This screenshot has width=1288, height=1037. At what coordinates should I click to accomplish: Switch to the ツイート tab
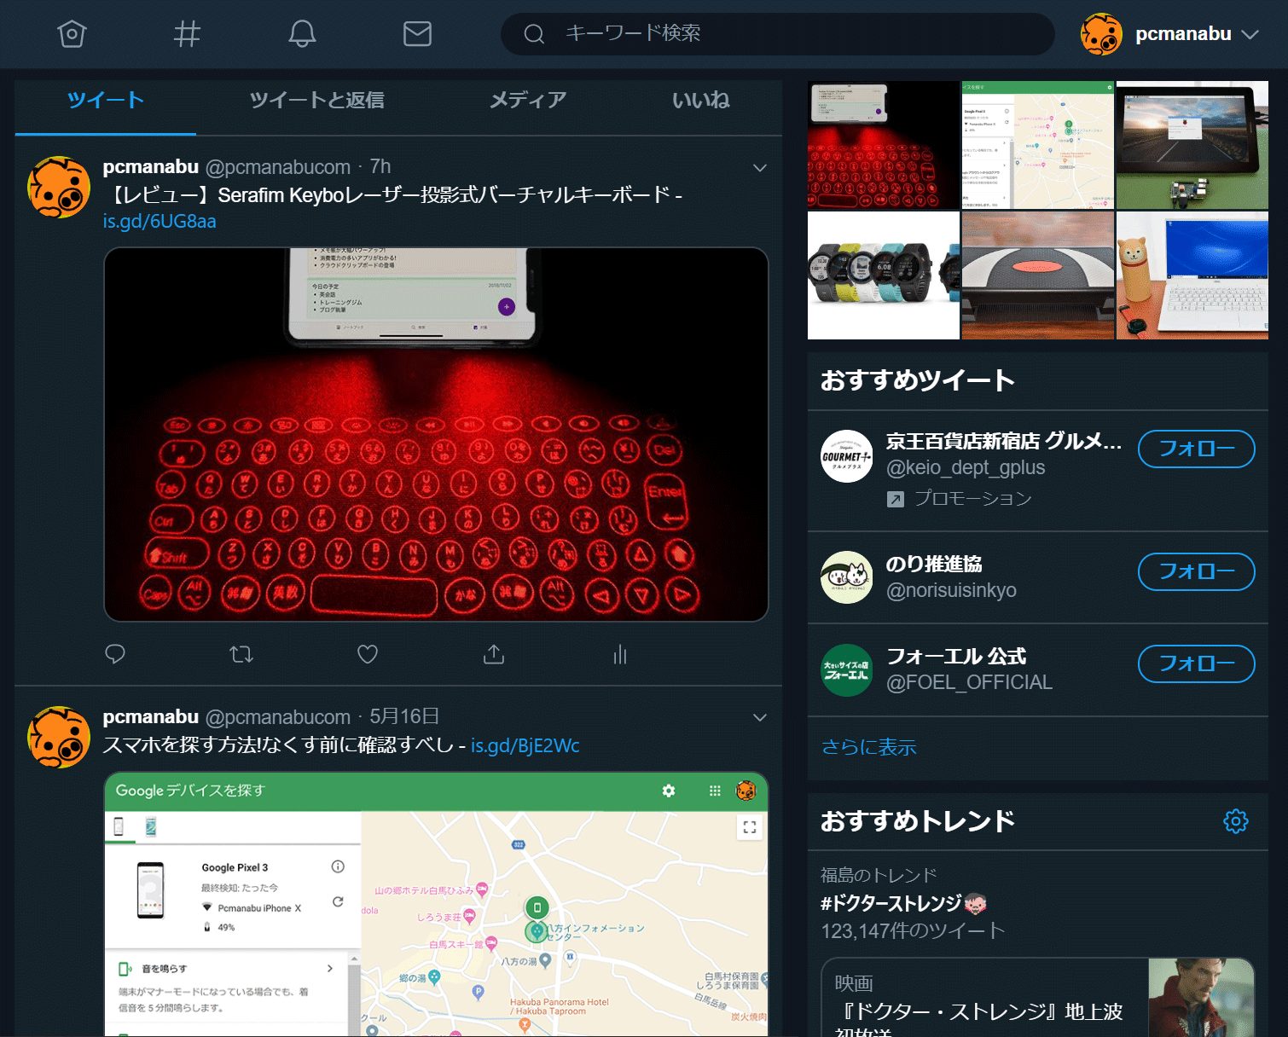coord(106,101)
